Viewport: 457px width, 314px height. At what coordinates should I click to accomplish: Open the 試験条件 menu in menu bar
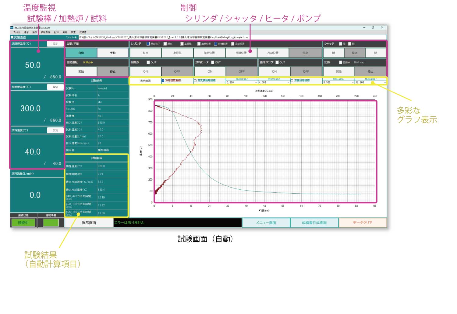pyautogui.click(x=45, y=32)
